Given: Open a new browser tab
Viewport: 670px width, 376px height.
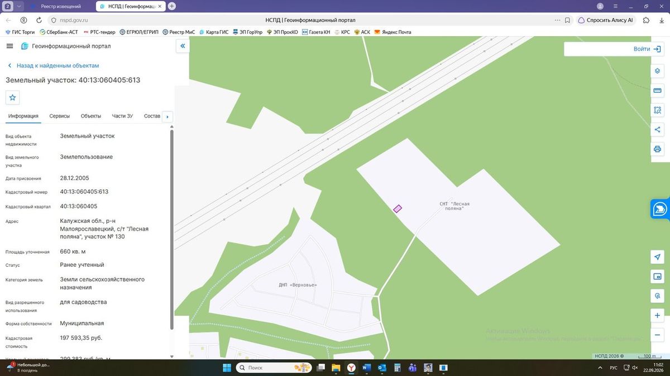Looking at the screenshot, I should (x=172, y=6).
